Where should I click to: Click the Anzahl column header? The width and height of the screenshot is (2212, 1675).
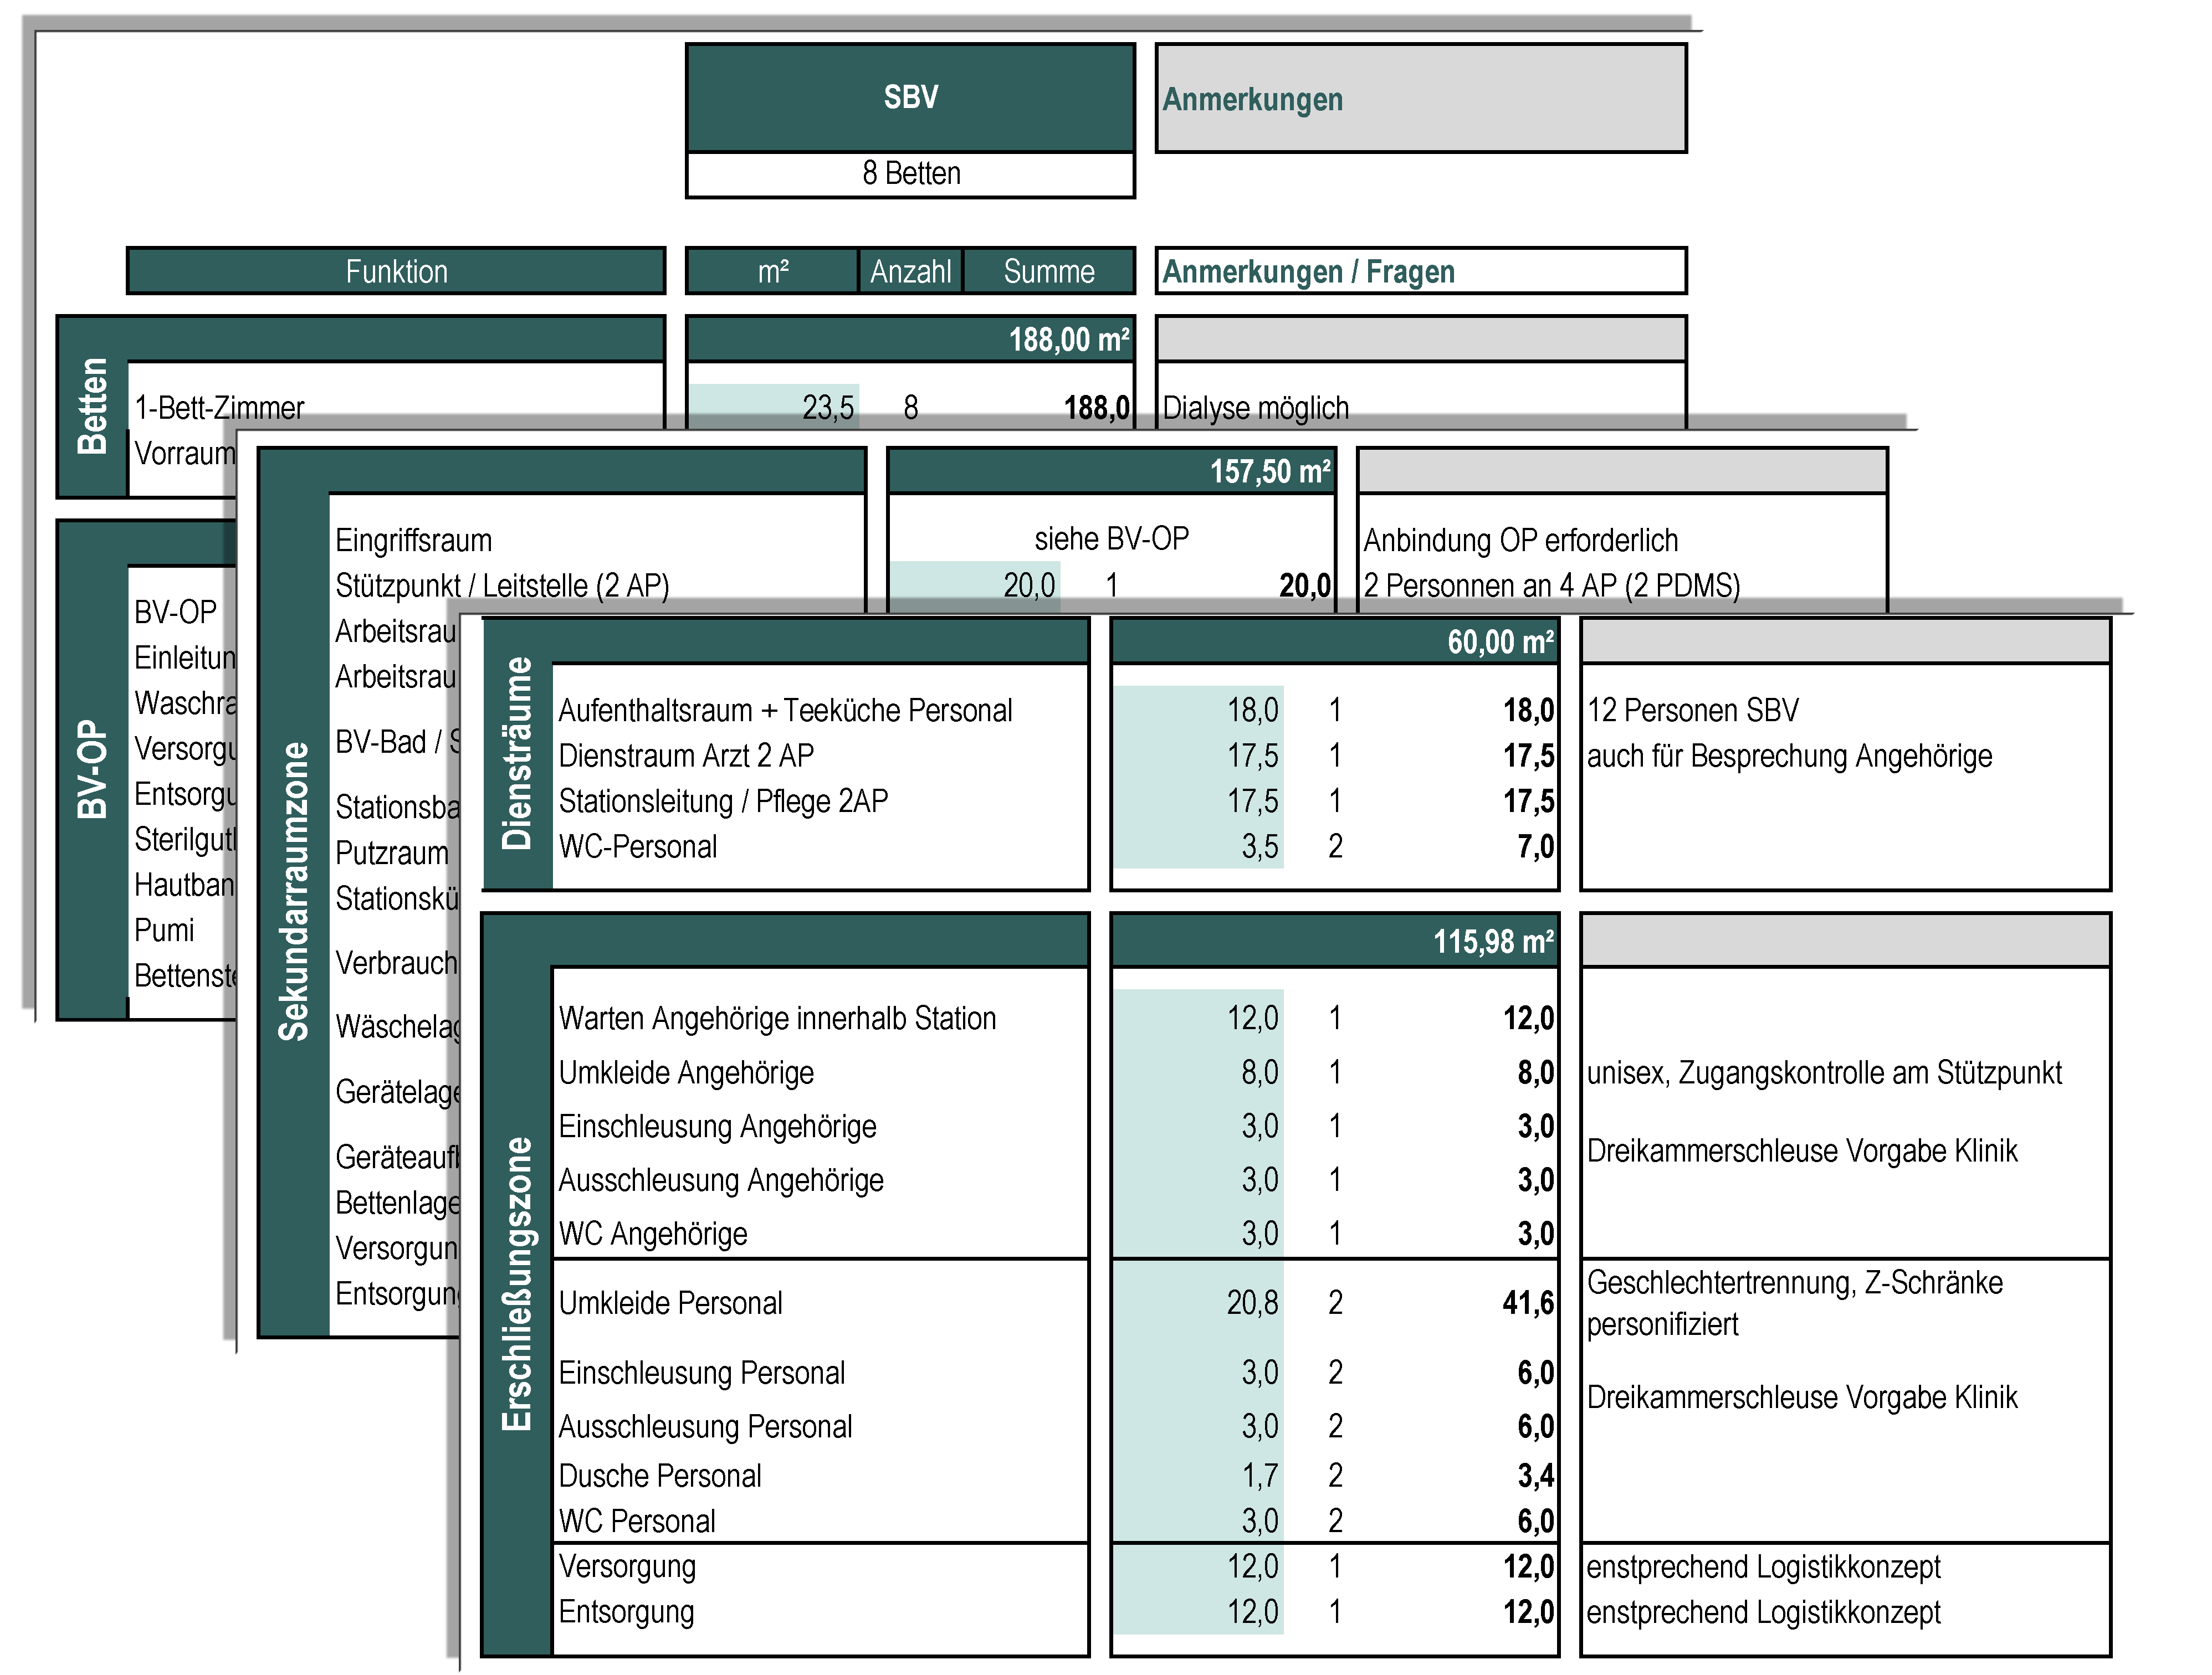point(910,271)
